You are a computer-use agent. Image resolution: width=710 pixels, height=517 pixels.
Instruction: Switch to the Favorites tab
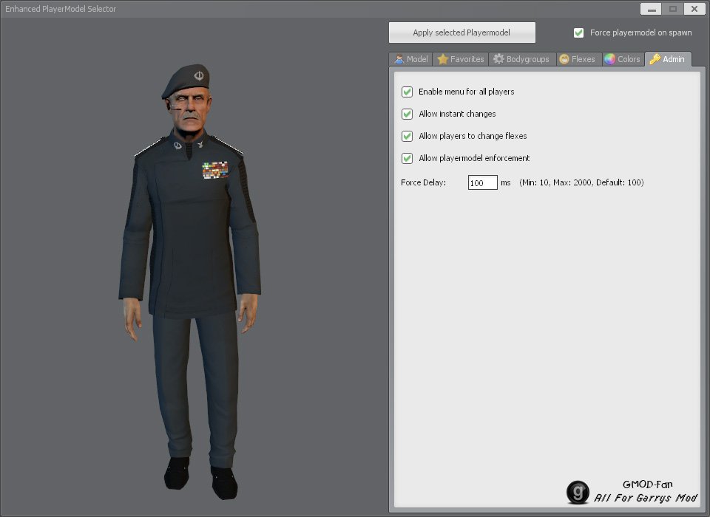tap(461, 59)
